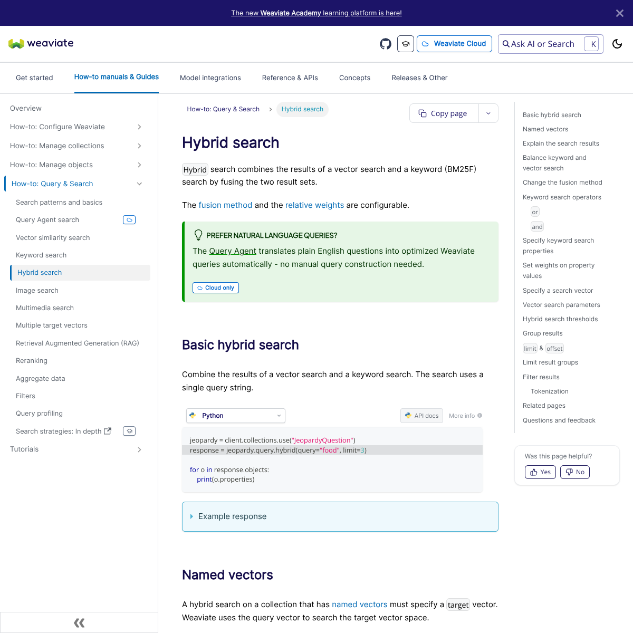Open Image search sidebar item
633x633 pixels.
tap(37, 291)
